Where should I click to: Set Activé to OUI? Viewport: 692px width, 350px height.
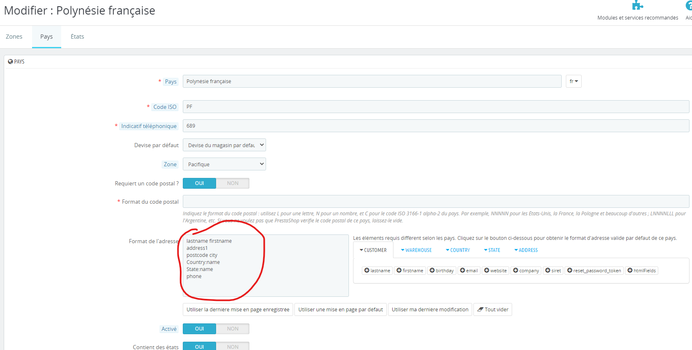[x=199, y=329]
